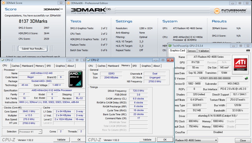Click Validate in the left CPU-Z window
252x143 pixels.
[x=61, y=139]
